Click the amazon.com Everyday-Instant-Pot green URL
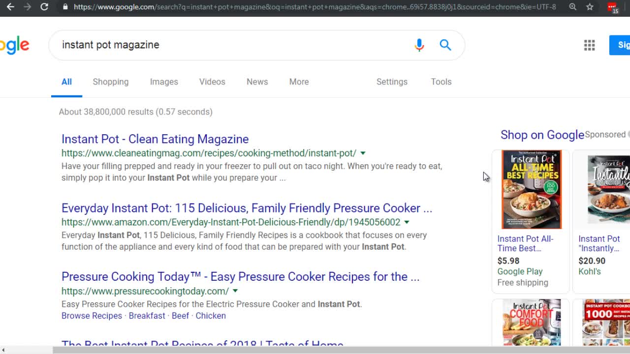Screen dimensions: 630x354 pos(231,222)
